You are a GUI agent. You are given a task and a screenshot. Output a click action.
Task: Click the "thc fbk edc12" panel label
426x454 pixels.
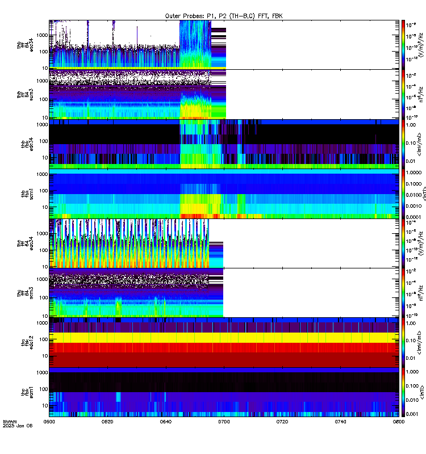pyautogui.click(x=27, y=343)
